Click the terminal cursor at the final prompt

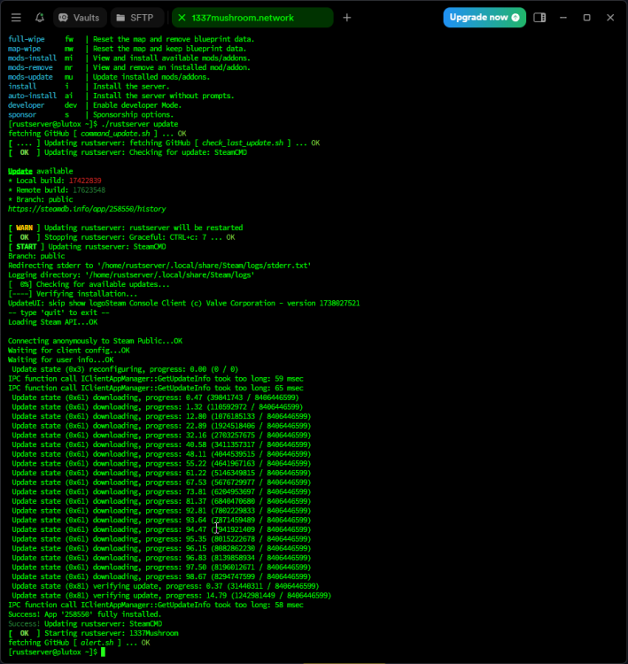coord(103,652)
